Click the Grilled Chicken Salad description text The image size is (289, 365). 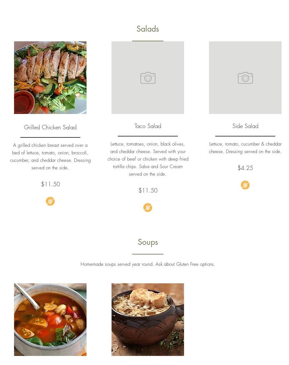(50, 157)
